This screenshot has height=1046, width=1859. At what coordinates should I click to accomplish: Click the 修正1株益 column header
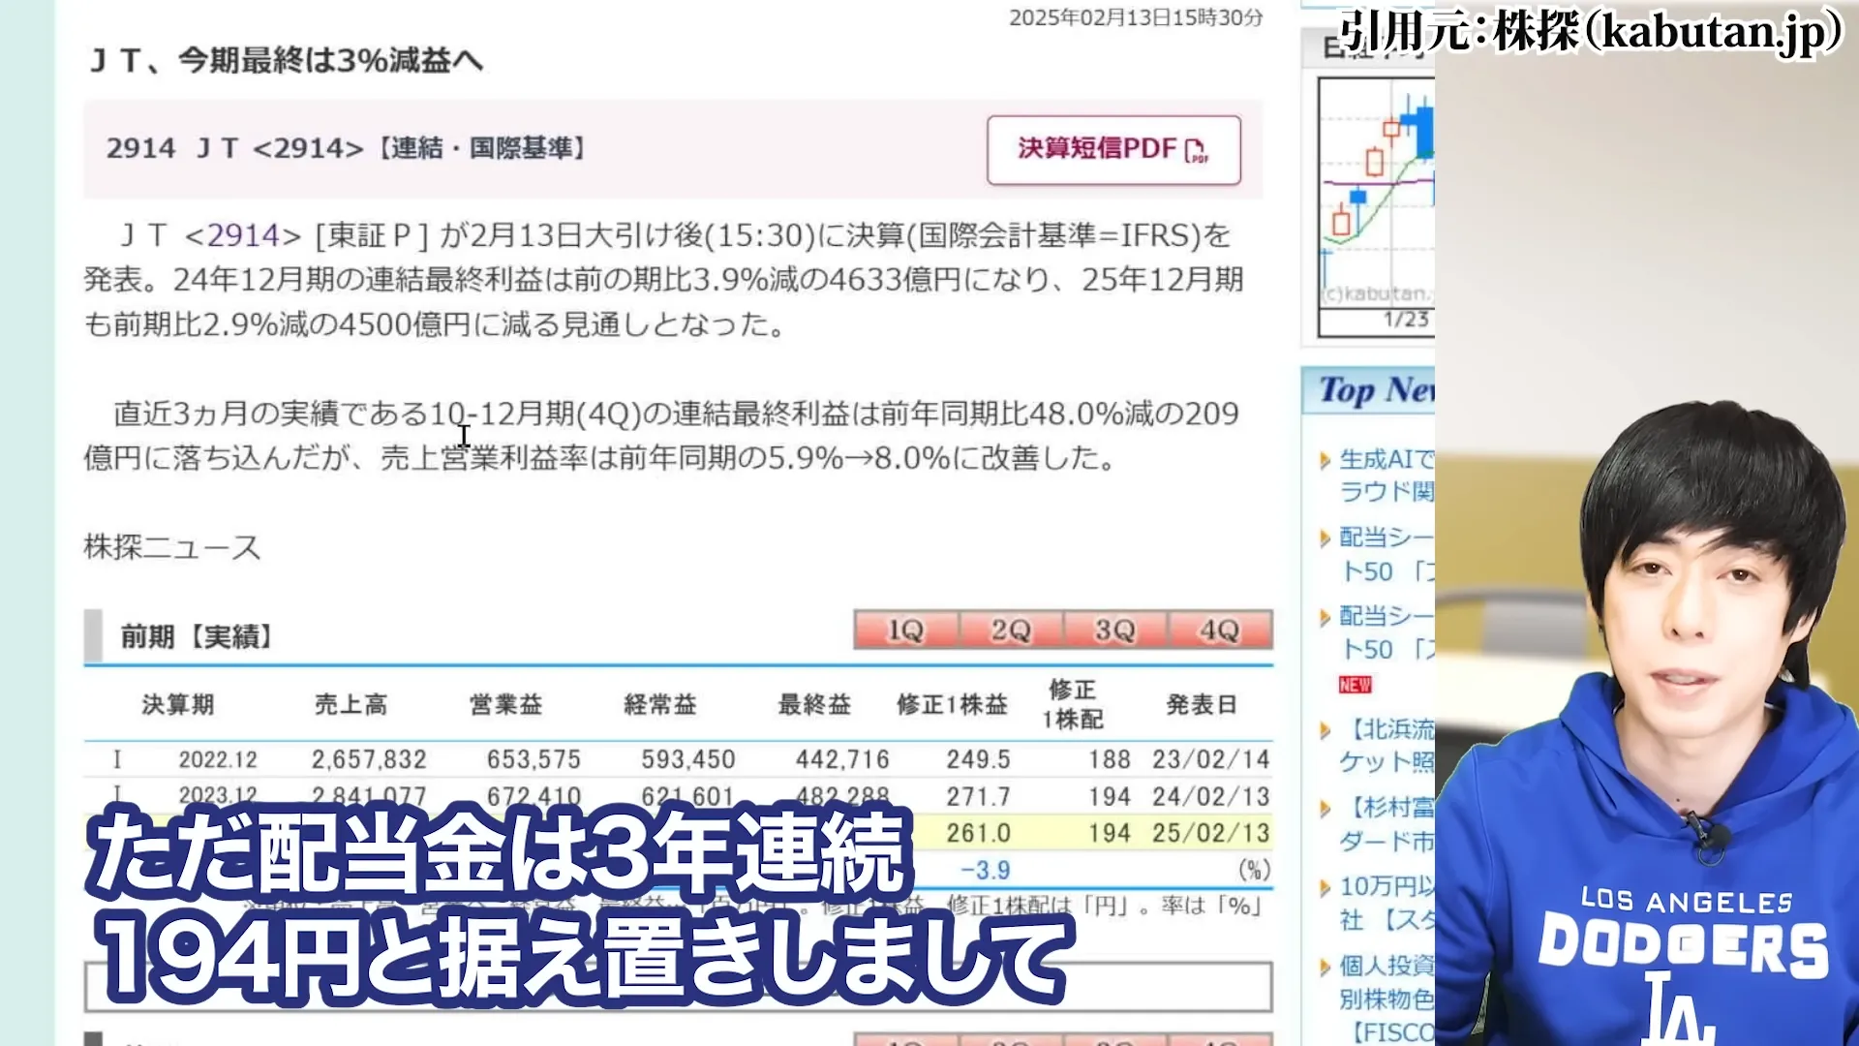point(952,704)
